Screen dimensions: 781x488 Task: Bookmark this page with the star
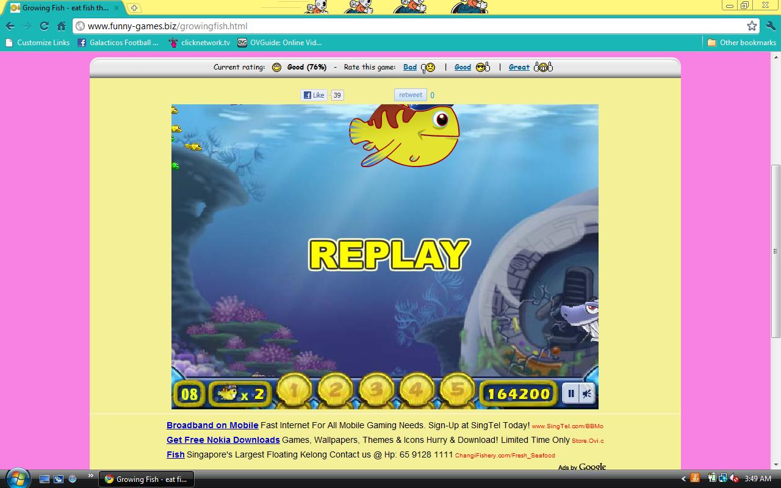coord(752,26)
